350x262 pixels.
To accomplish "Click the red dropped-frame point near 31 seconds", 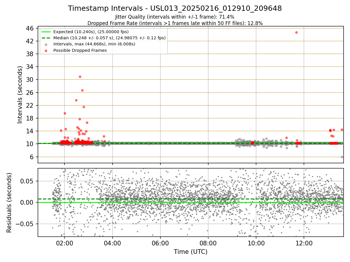I will click(x=80, y=77).
